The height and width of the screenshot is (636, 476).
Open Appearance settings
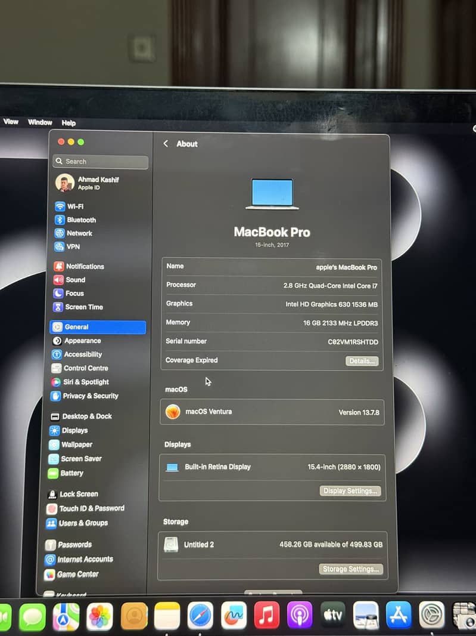(x=76, y=341)
